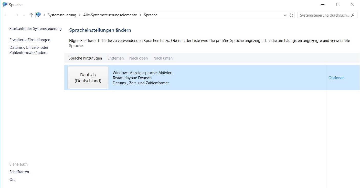Open Ort under Siehe auch
Viewport: 360px width, 188px height.
pyautogui.click(x=12, y=180)
